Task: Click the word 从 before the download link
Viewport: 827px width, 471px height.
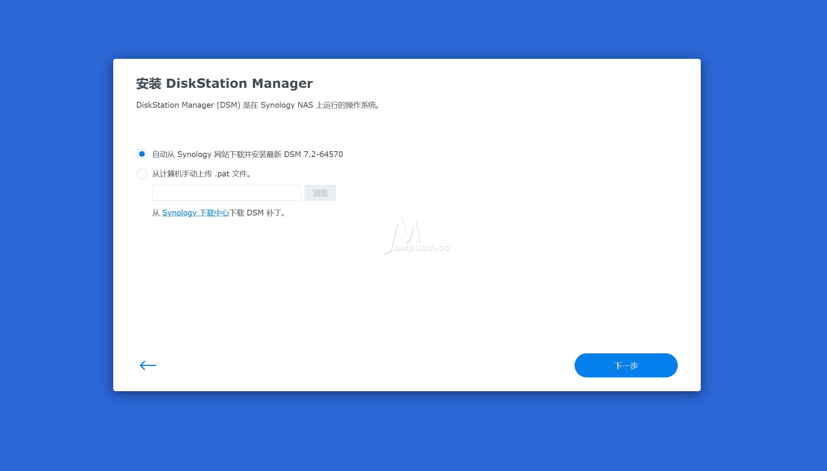Action: [x=156, y=213]
